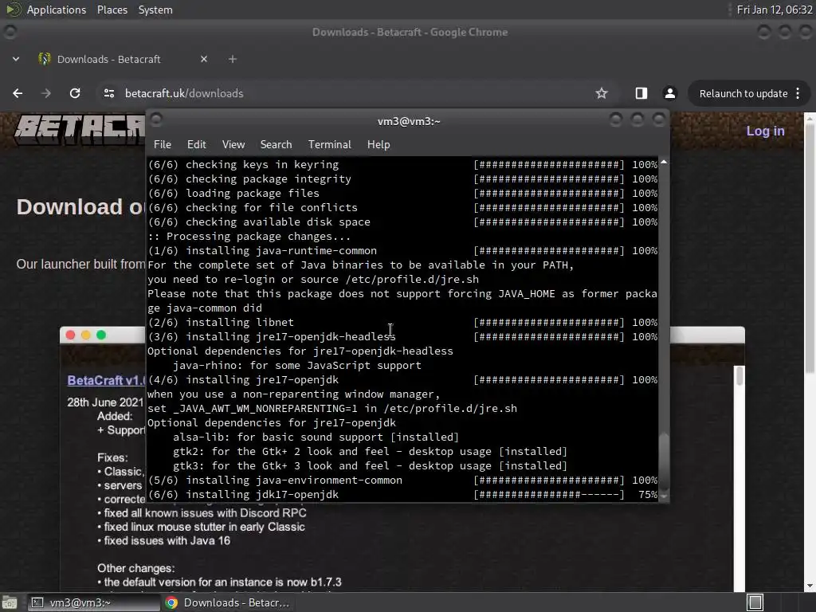Screen dimensions: 816x612
Task: Minimize the vm3@vm3 terminal window
Action: 616,120
